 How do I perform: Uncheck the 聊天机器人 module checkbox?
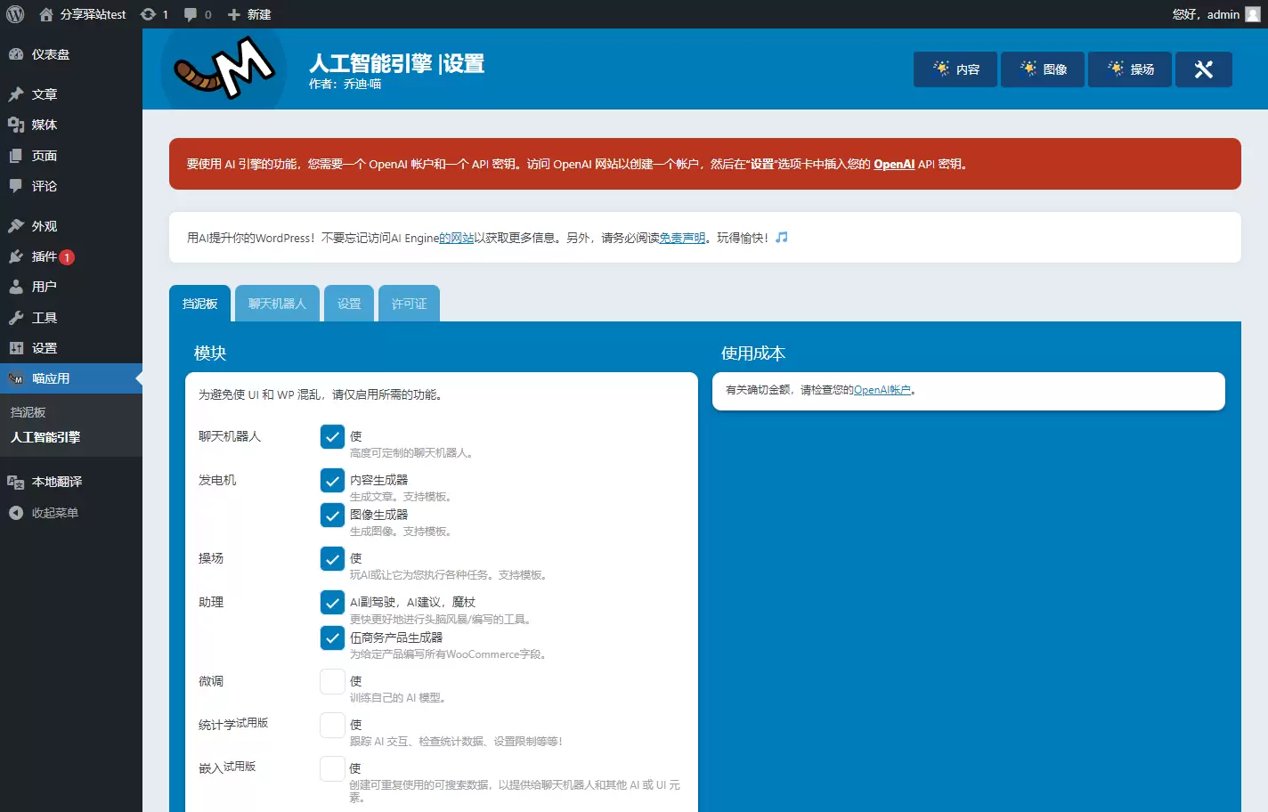point(332,436)
